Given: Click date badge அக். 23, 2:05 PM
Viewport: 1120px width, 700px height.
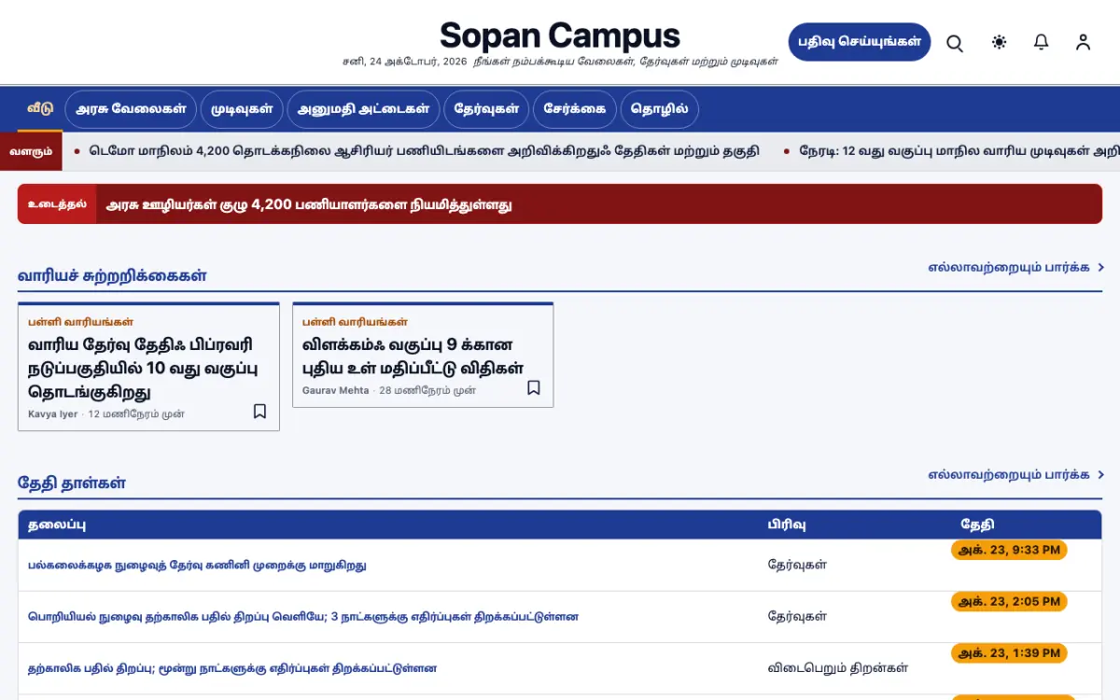Looking at the screenshot, I should pos(1009,601).
